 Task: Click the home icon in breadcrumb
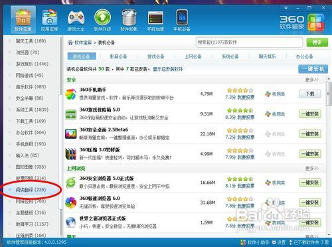coord(70,42)
